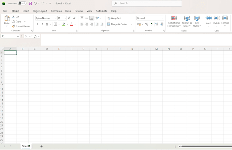Open Conditional Formatting menu
This screenshot has width=232, height=150.
tap(174, 21)
